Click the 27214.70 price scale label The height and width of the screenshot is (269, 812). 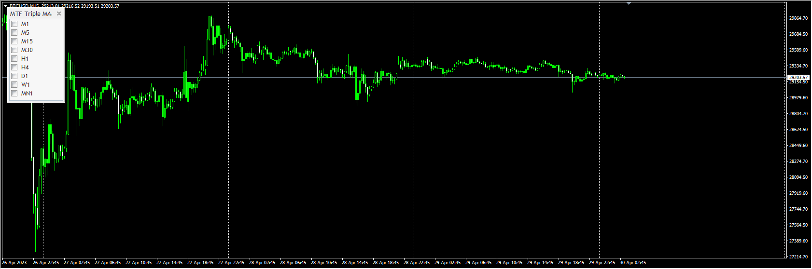[x=798, y=257]
